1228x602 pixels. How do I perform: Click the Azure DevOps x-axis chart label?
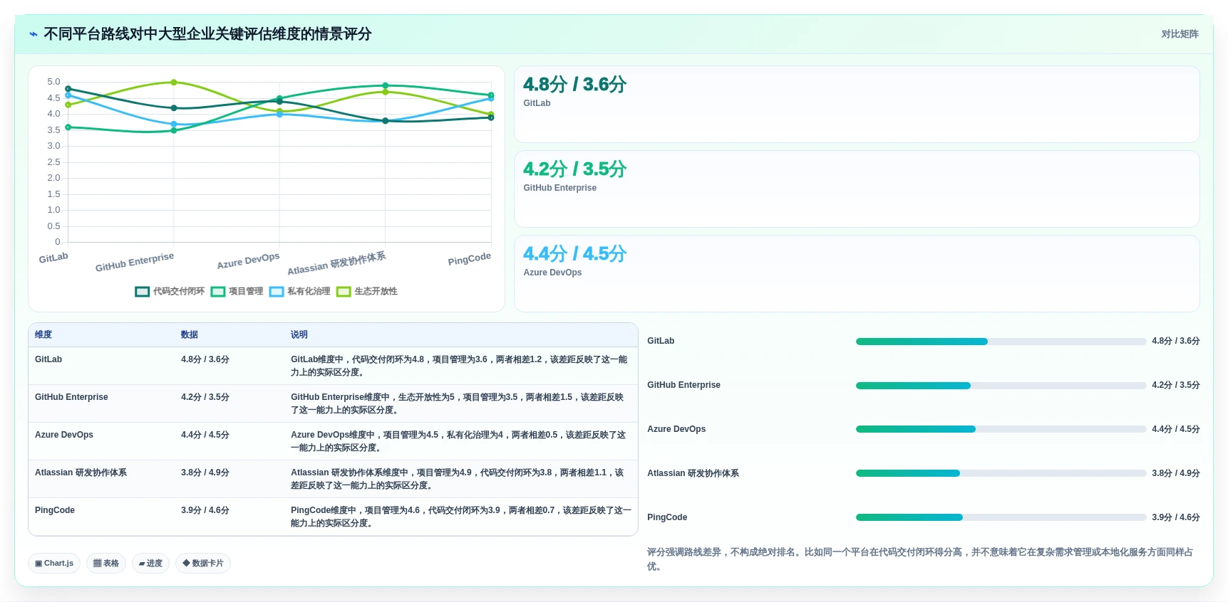tap(248, 261)
